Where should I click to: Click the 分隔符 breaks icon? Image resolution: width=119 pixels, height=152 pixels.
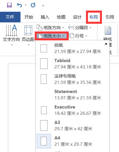click(71, 28)
